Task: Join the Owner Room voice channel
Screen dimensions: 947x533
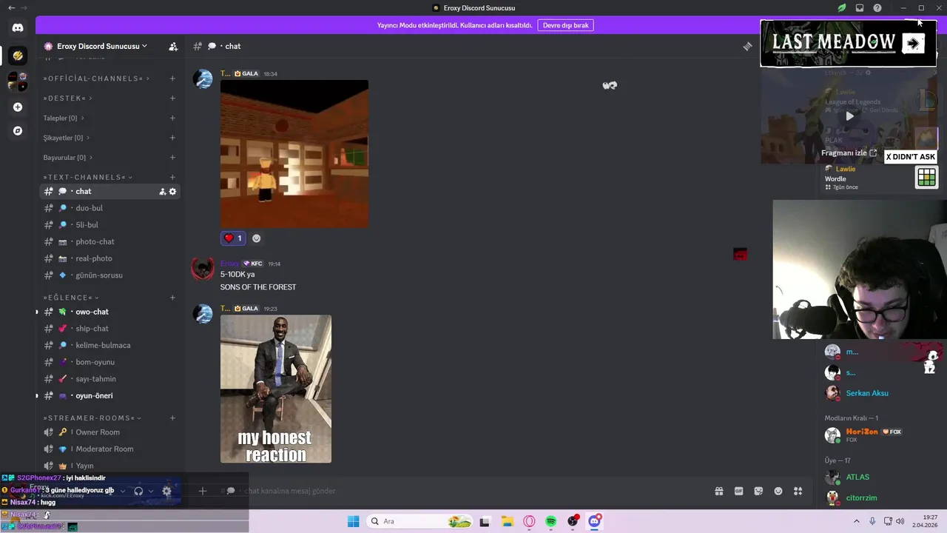Action: 109,432
